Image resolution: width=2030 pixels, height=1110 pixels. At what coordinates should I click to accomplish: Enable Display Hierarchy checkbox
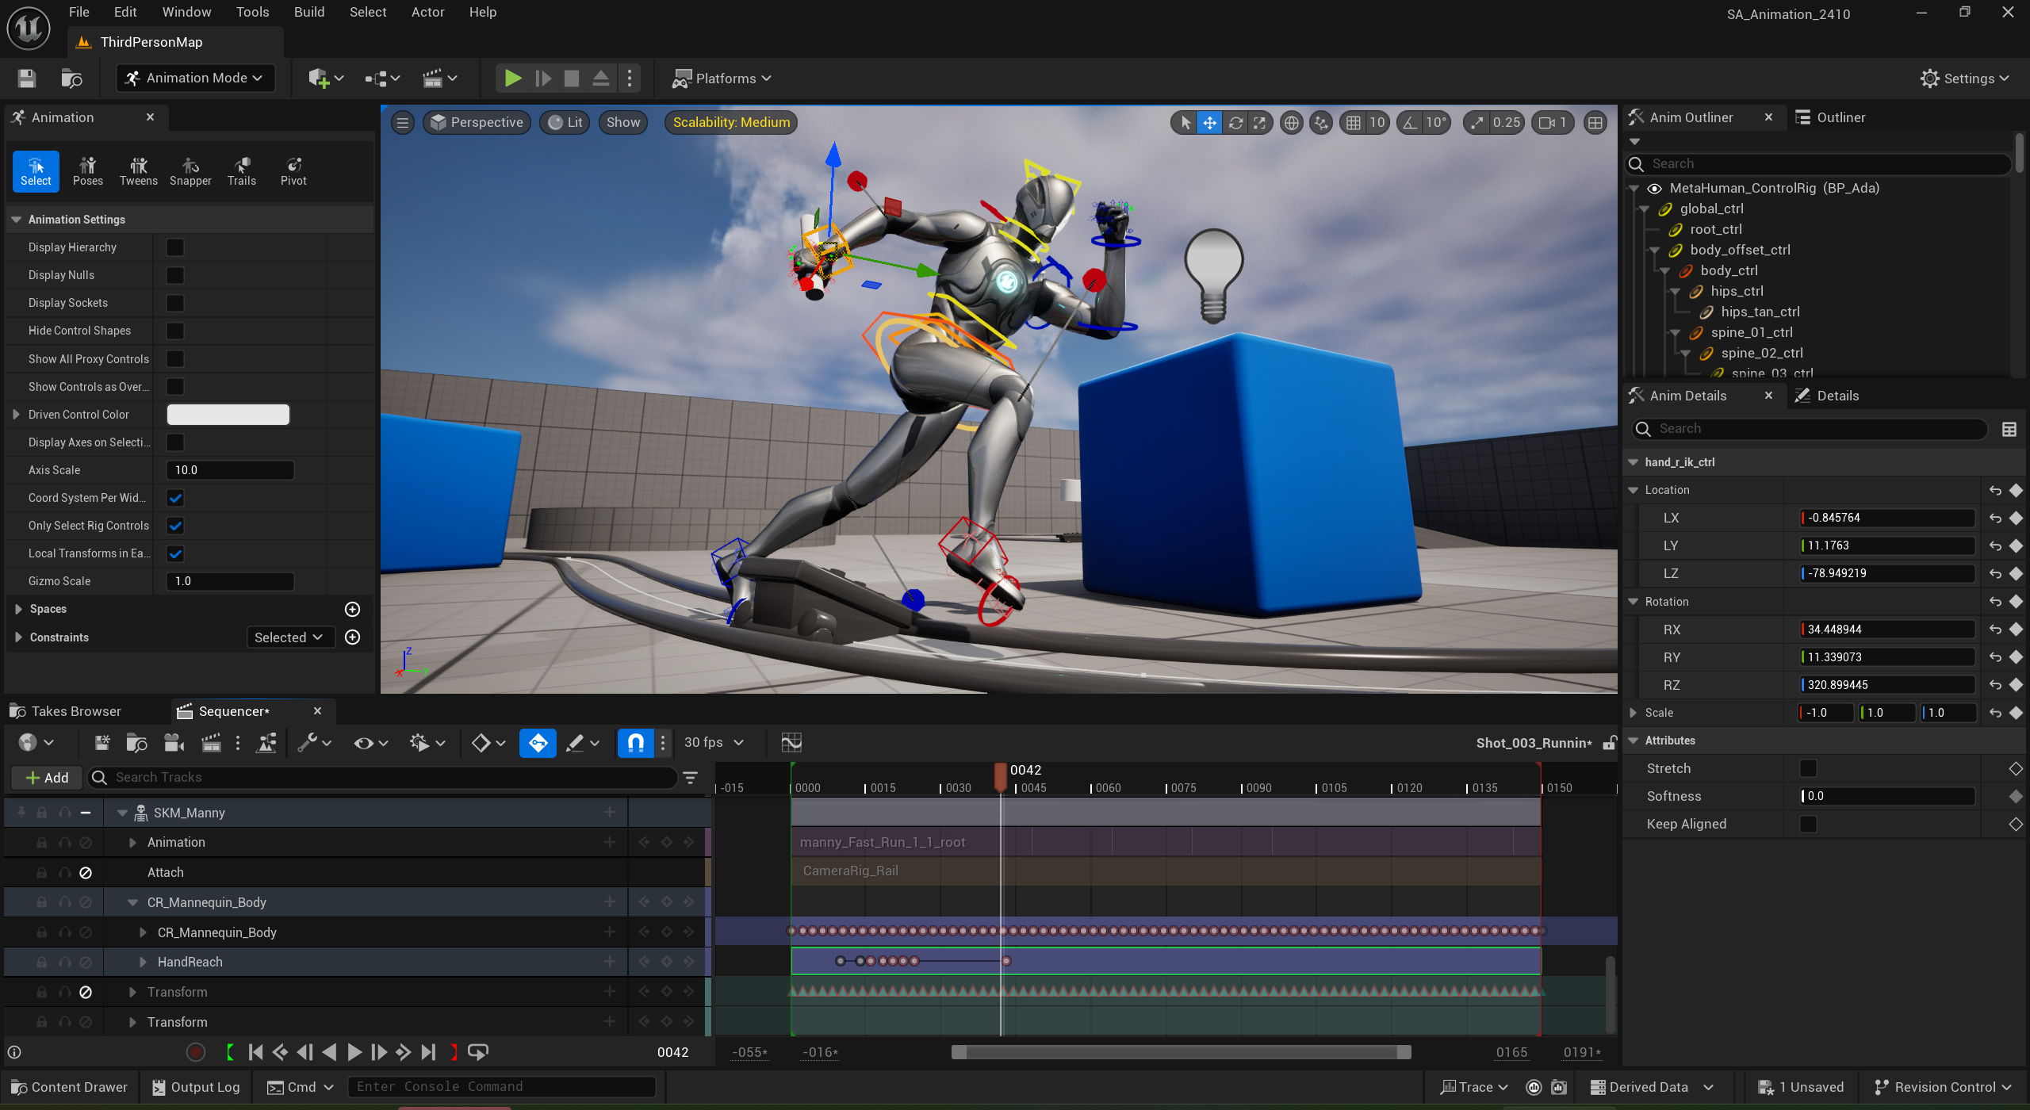174,247
